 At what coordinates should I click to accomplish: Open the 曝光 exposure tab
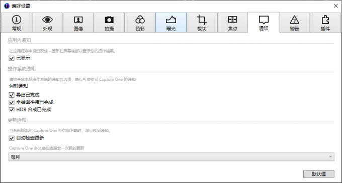click(x=171, y=23)
